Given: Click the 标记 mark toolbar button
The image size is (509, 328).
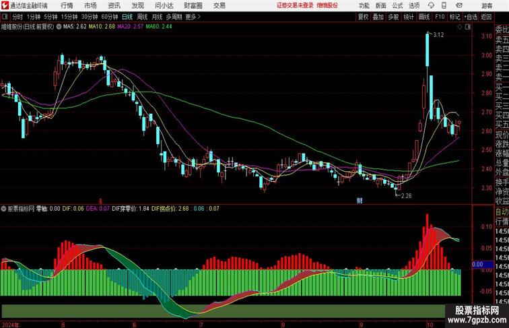Looking at the screenshot, I should click(454, 17).
